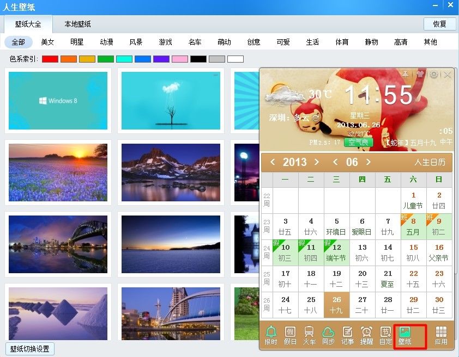
Task: Filter by green color swatch
Action: coord(106,59)
